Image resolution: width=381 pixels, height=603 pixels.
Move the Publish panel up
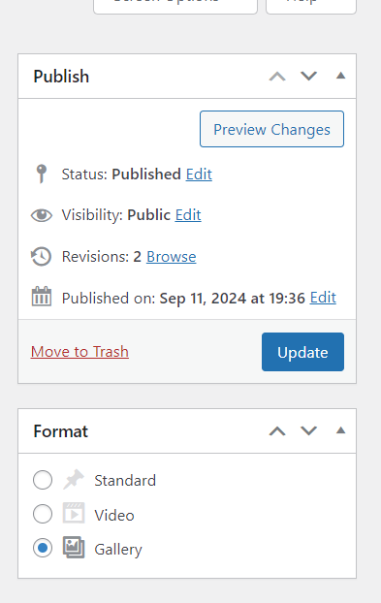pos(277,77)
